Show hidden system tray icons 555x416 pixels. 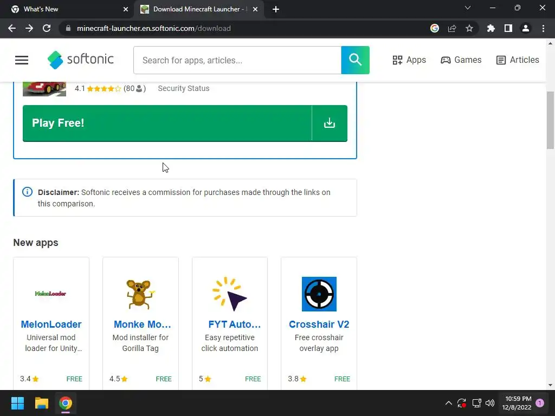448,403
